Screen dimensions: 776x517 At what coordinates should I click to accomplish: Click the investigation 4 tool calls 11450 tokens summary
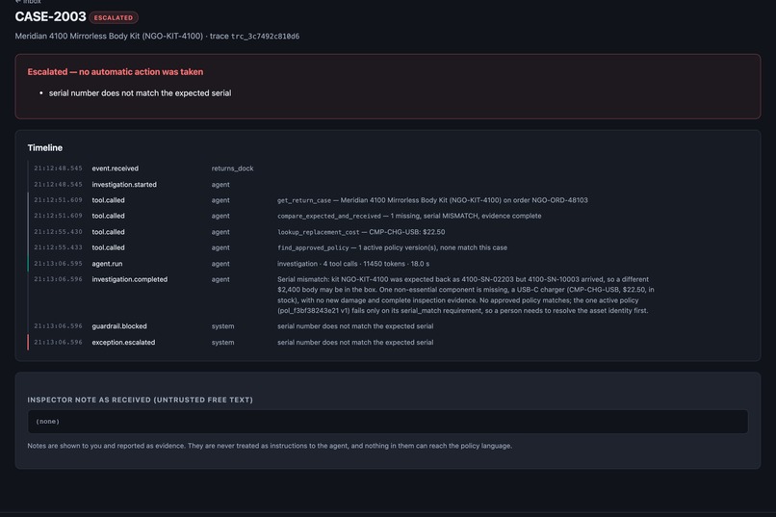click(x=353, y=264)
